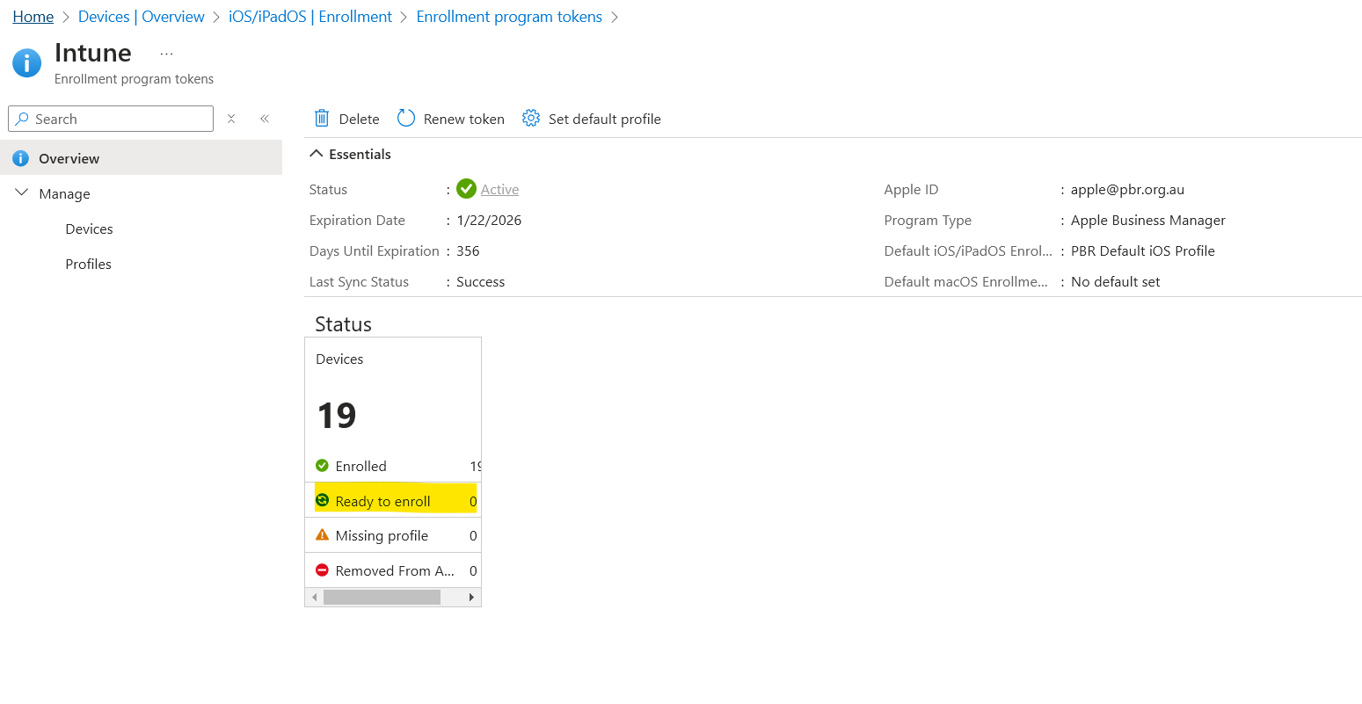Click the No default set value

[1115, 281]
